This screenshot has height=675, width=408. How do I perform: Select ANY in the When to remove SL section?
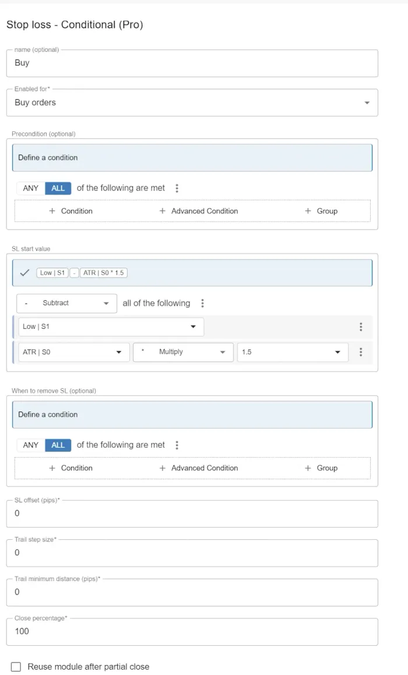tap(30, 445)
